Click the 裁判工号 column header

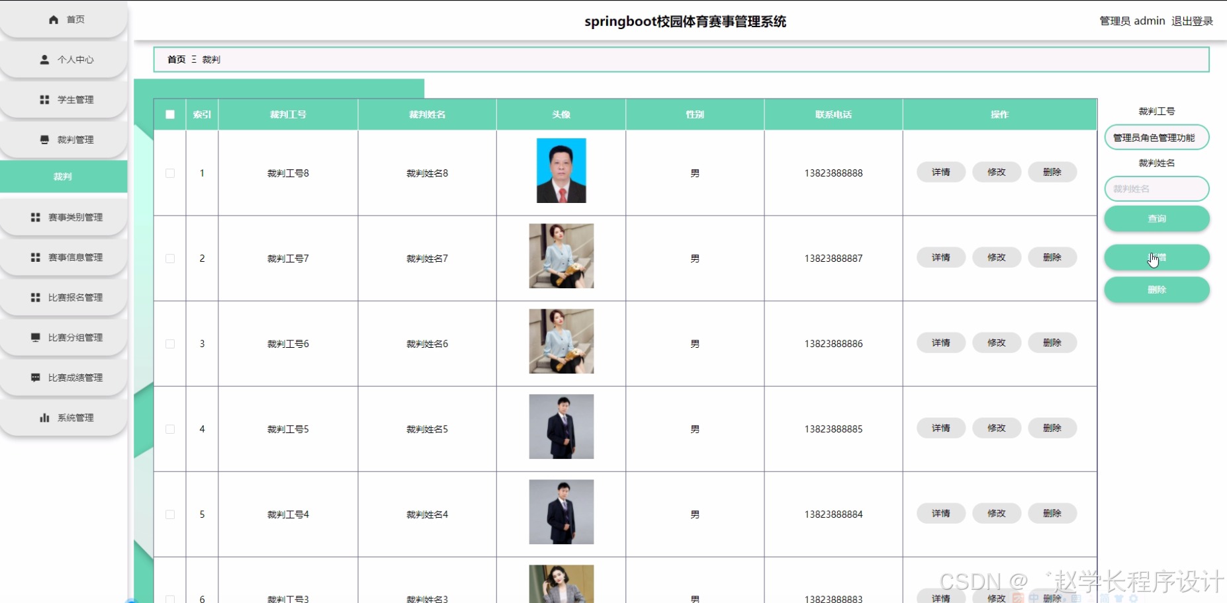(x=288, y=114)
